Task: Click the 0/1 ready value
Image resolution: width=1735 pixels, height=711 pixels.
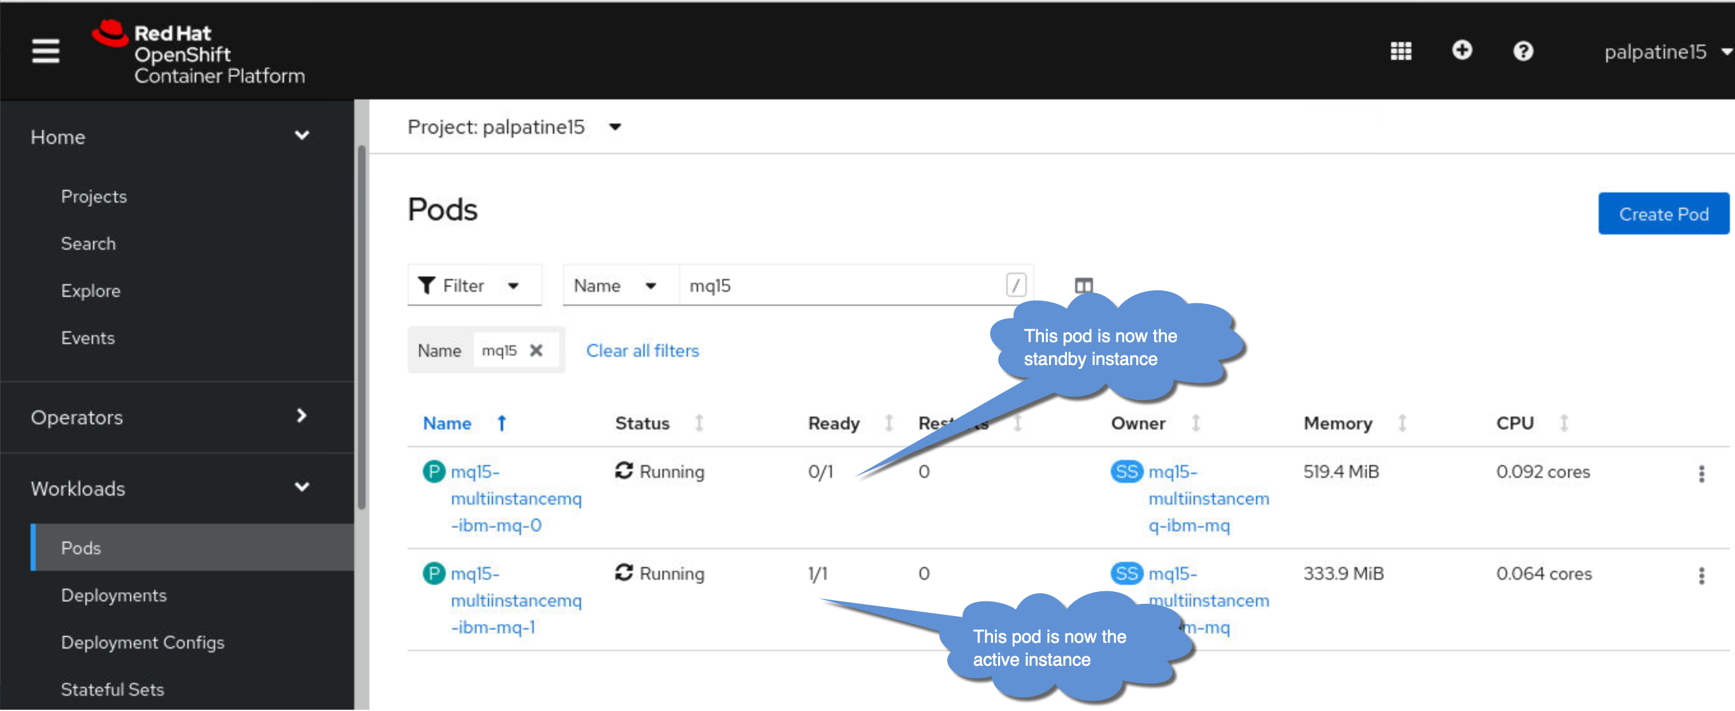Action: coord(820,471)
